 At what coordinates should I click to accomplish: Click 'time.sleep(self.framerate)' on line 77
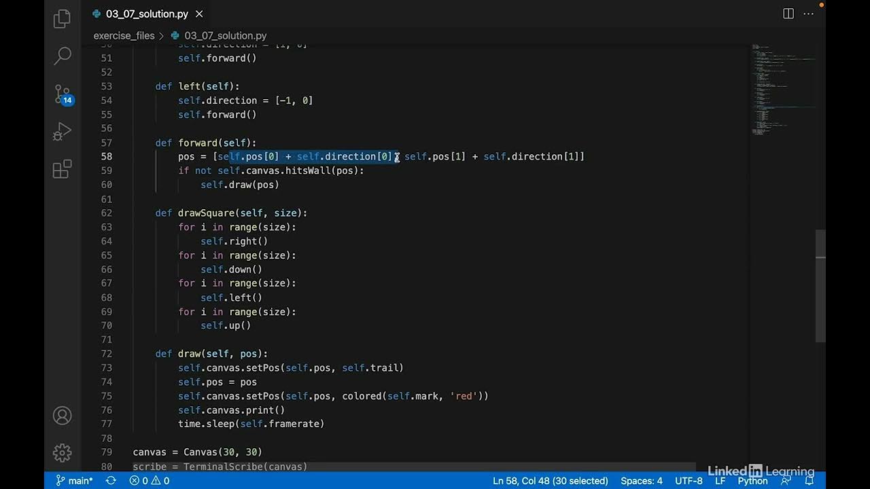pyautogui.click(x=251, y=424)
